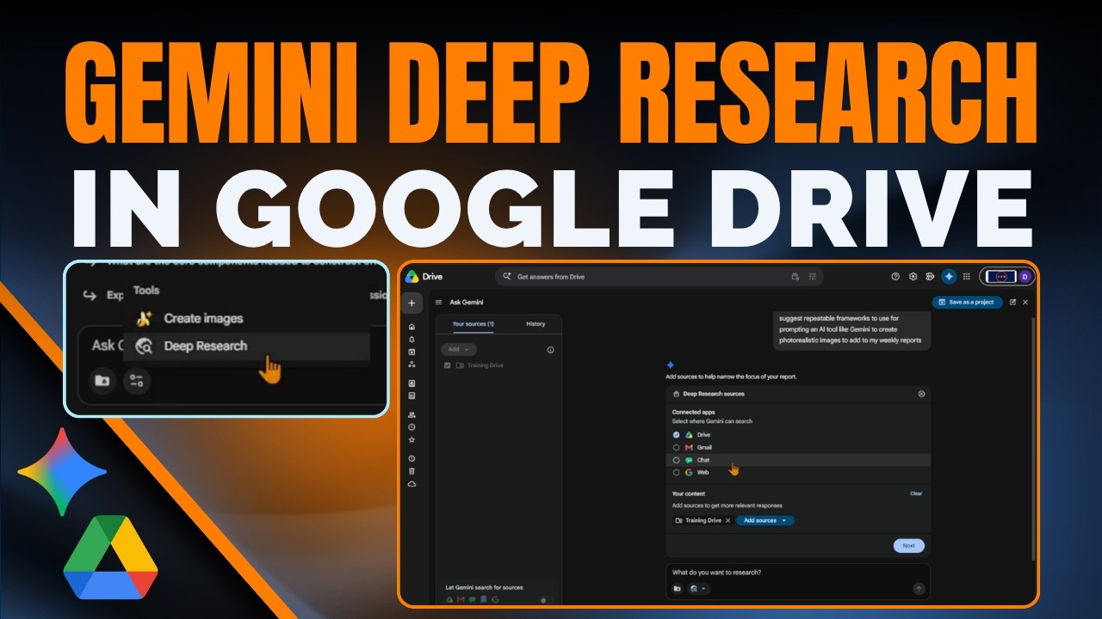Click the send arrow in research box
1102x619 pixels.
(x=919, y=589)
